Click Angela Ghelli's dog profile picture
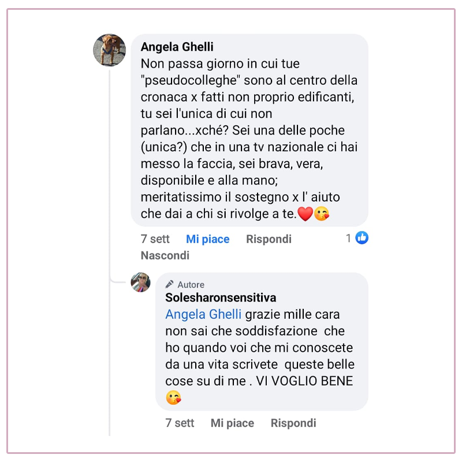The height and width of the screenshot is (462, 462). tap(109, 50)
